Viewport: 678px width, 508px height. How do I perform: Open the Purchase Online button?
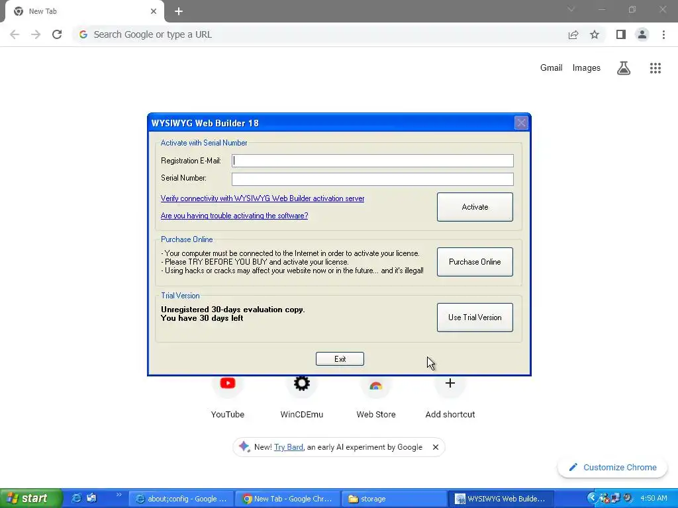pos(475,262)
